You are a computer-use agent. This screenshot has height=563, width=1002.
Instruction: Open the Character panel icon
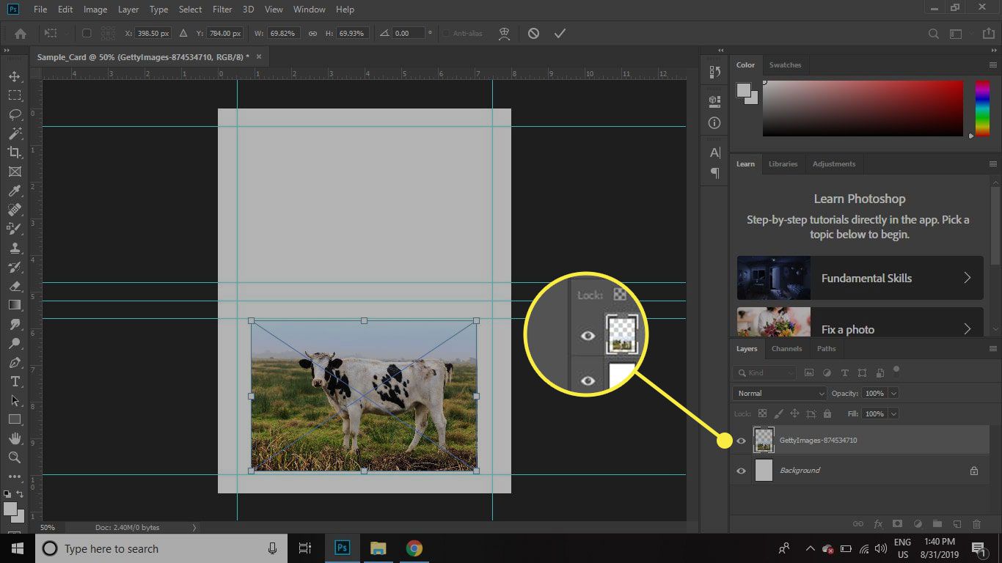coord(715,152)
